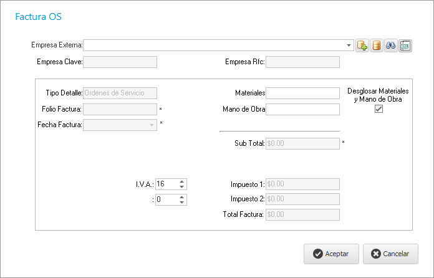Click the binoculars search icon
The height and width of the screenshot is (278, 434).
pyautogui.click(x=391, y=46)
